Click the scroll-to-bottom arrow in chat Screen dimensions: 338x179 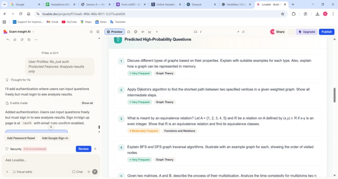(51, 127)
